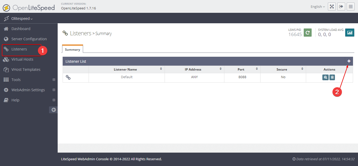358x166 pixels.
Task: Click the Server Configuration globe icon
Action: coord(6,39)
